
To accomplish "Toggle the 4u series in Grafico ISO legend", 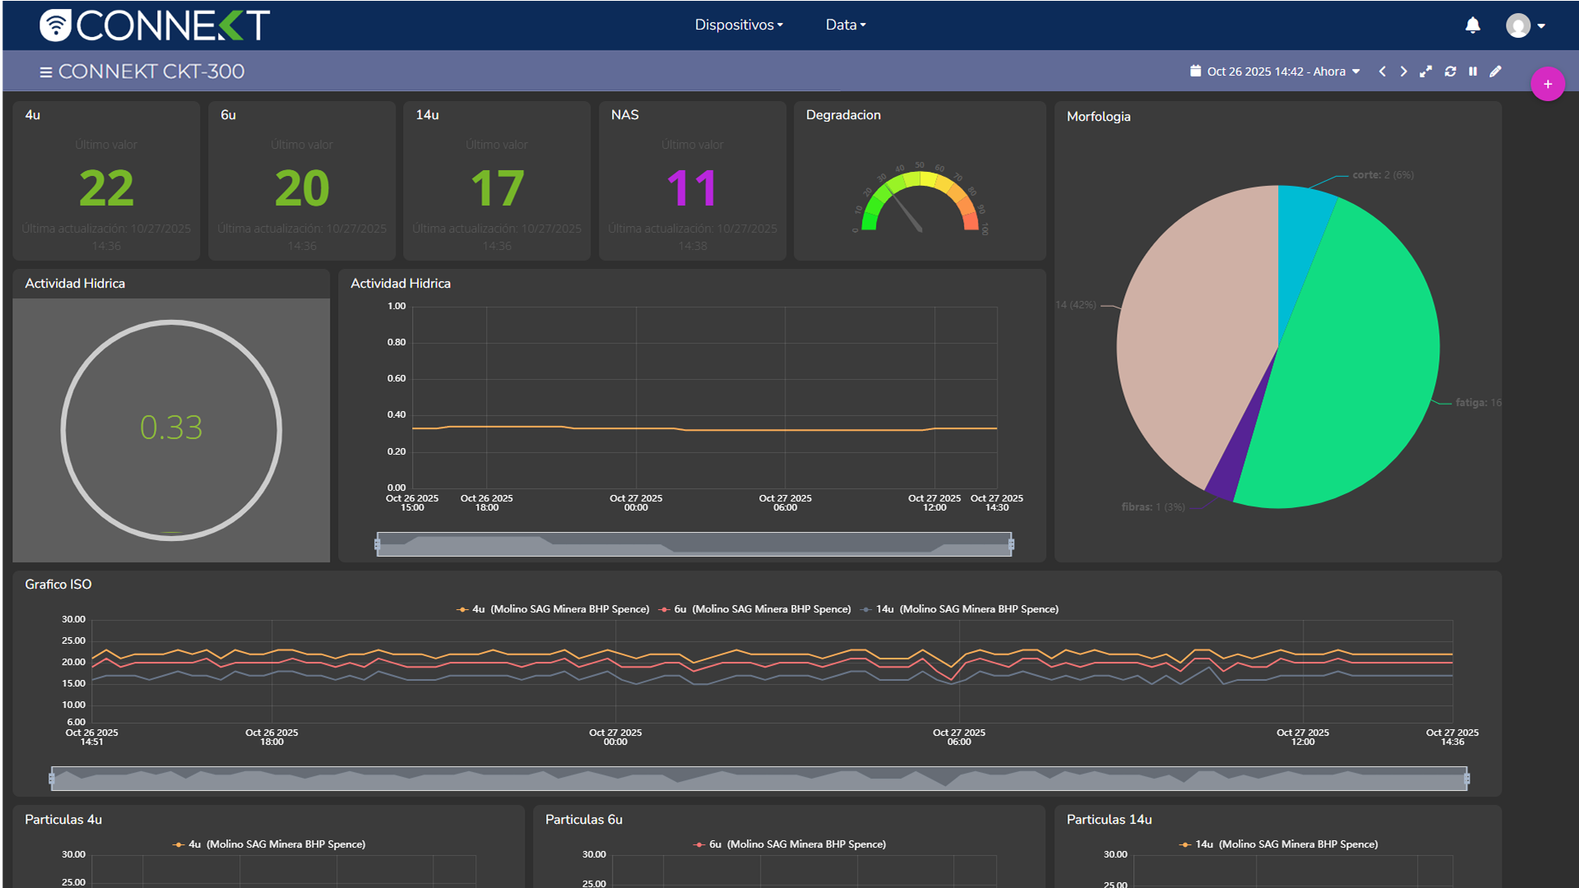I will click(x=553, y=609).
